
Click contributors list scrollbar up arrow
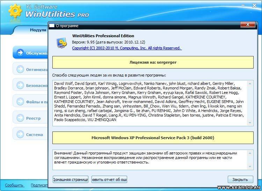click(x=250, y=83)
